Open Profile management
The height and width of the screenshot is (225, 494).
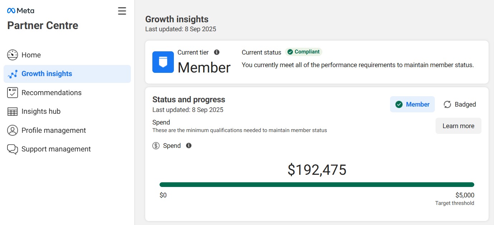tap(53, 130)
